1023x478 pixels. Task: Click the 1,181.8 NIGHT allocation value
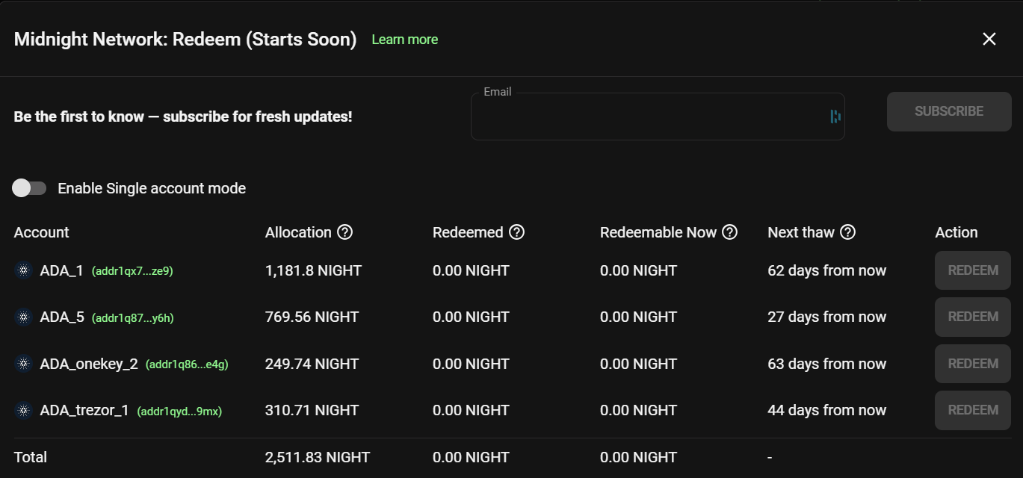click(x=313, y=270)
